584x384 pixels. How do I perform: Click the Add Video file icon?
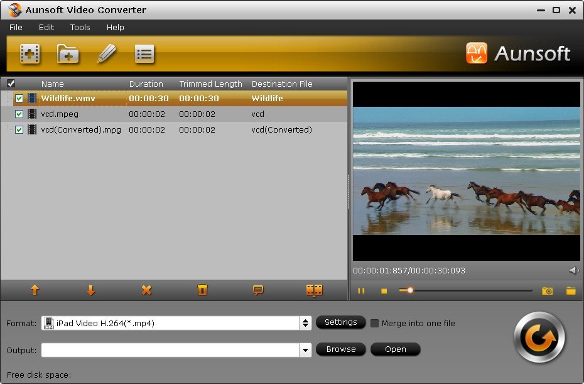[x=29, y=54]
